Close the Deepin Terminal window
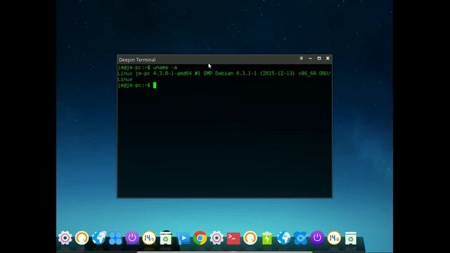The image size is (450, 253). 328,58
